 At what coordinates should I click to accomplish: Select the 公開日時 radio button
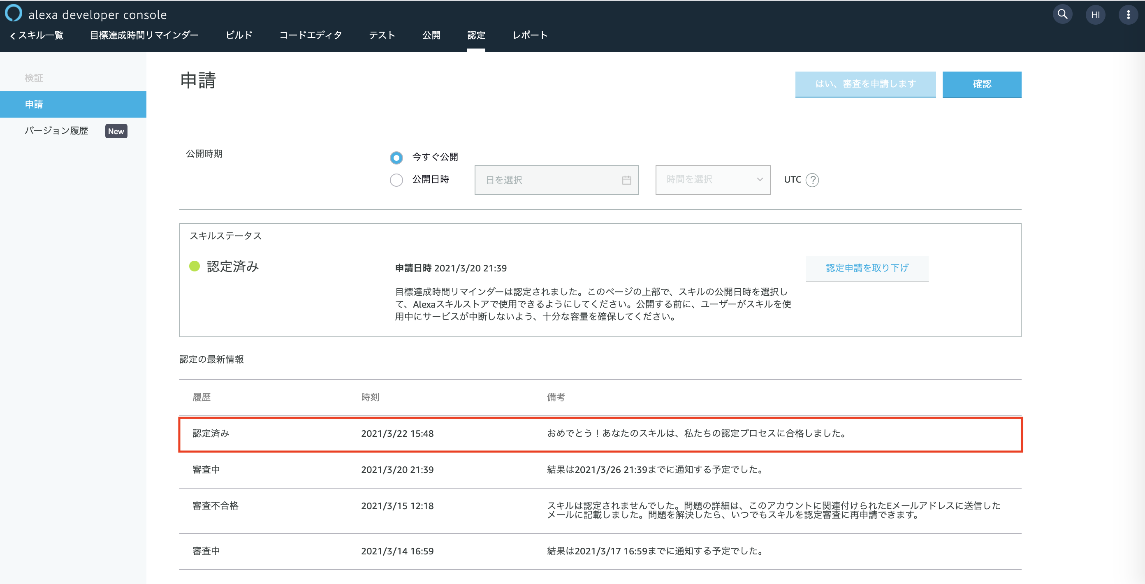click(x=396, y=180)
